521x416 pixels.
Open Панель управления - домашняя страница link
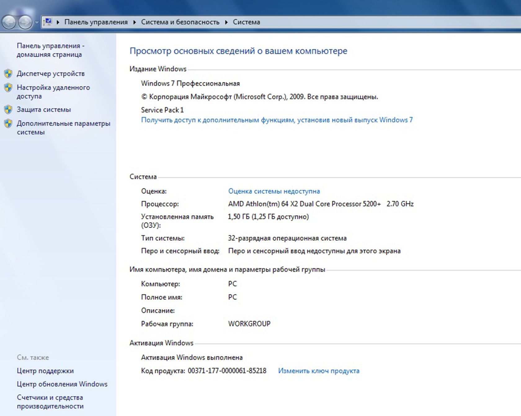pos(51,50)
